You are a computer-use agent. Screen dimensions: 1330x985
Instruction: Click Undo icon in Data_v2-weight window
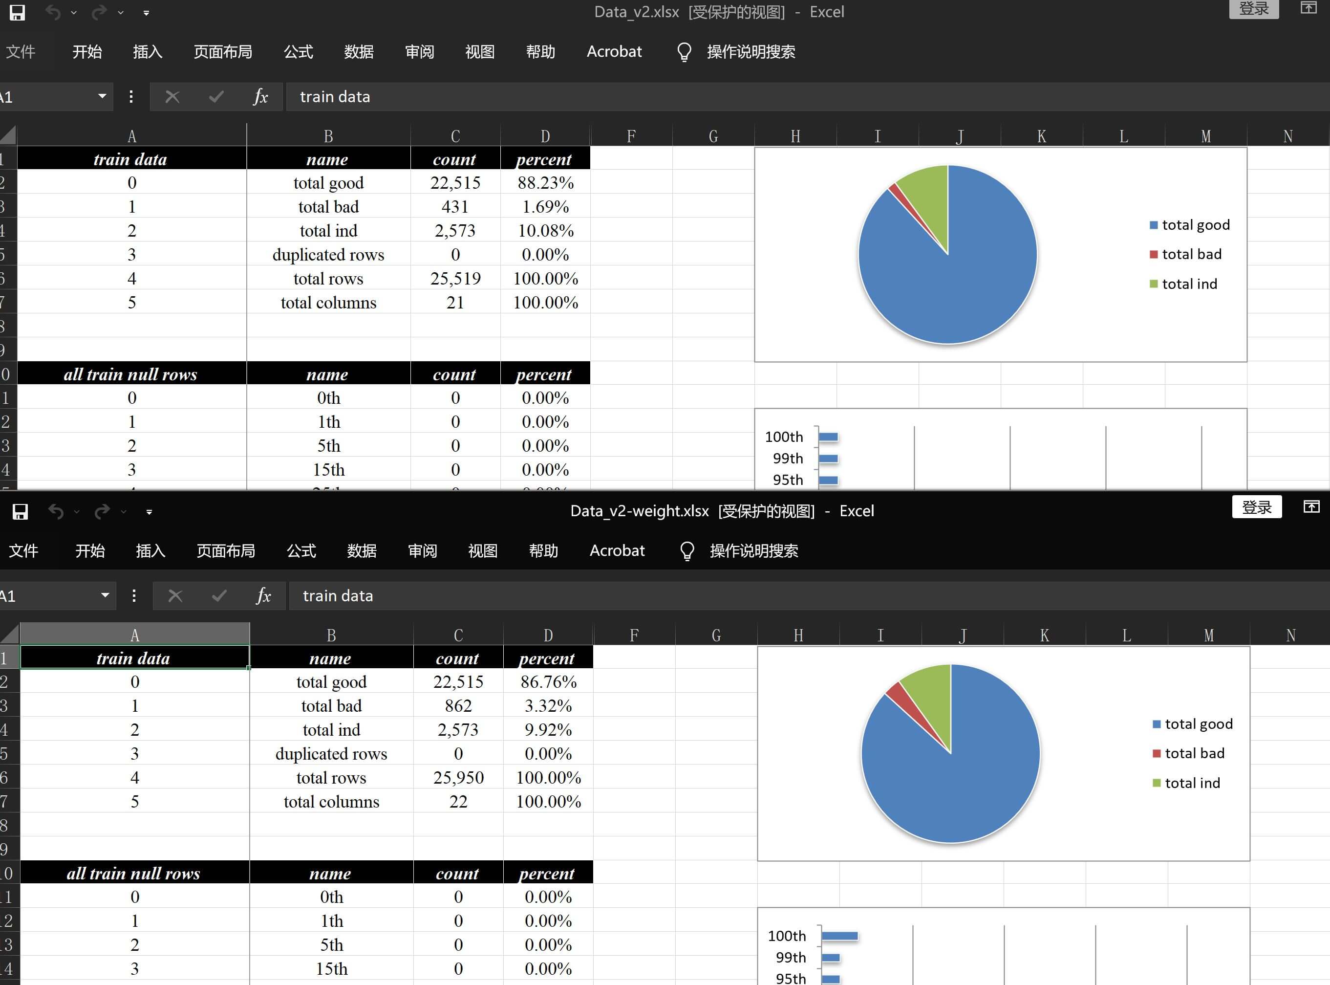[56, 512]
